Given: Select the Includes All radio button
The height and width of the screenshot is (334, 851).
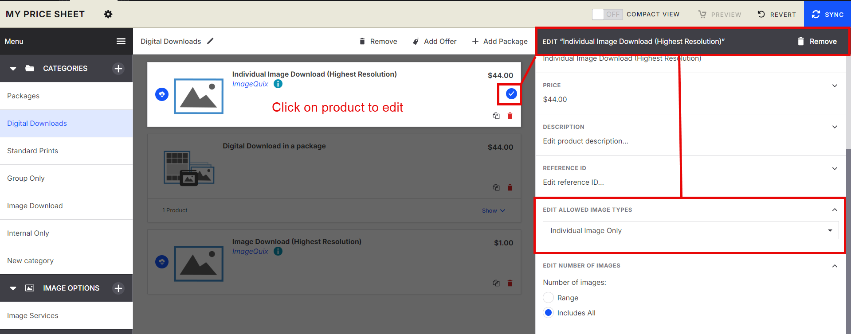Looking at the screenshot, I should pos(549,313).
